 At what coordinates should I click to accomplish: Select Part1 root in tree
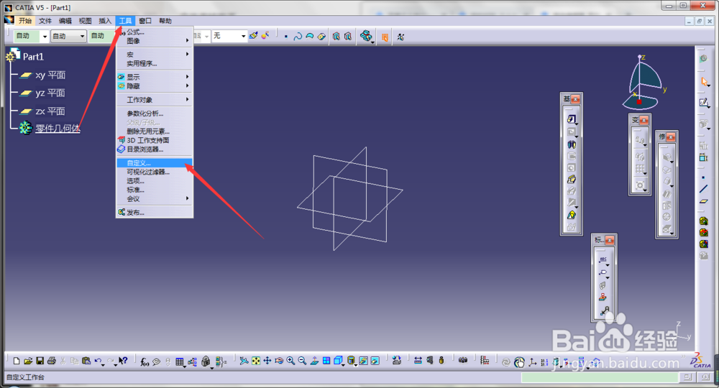pyautogui.click(x=33, y=57)
